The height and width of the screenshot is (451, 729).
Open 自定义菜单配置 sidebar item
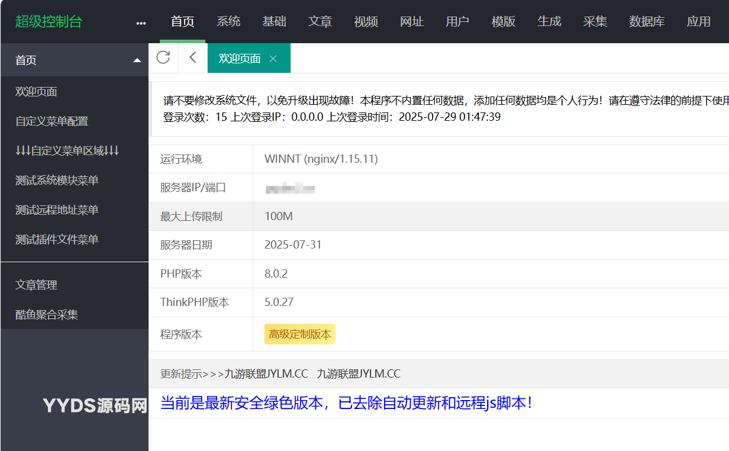52,121
